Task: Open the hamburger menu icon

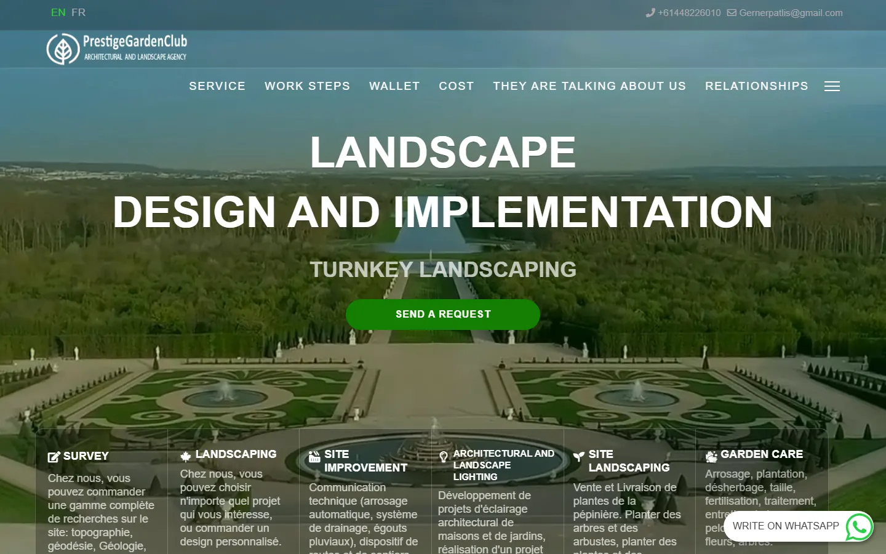Action: (x=832, y=86)
